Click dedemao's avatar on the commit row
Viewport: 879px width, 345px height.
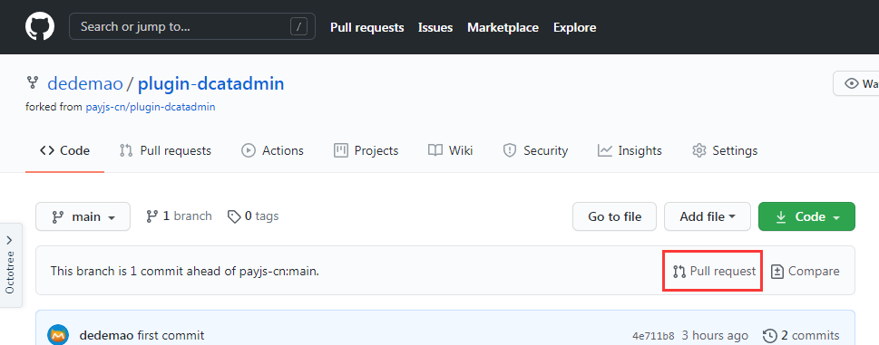point(58,335)
